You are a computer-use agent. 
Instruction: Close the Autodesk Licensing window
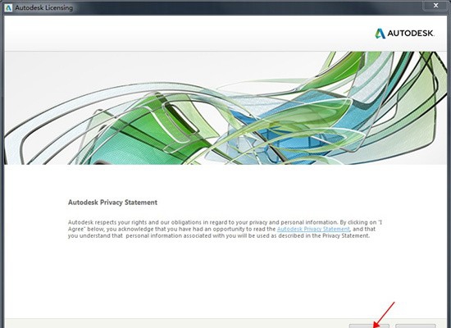(x=436, y=5)
